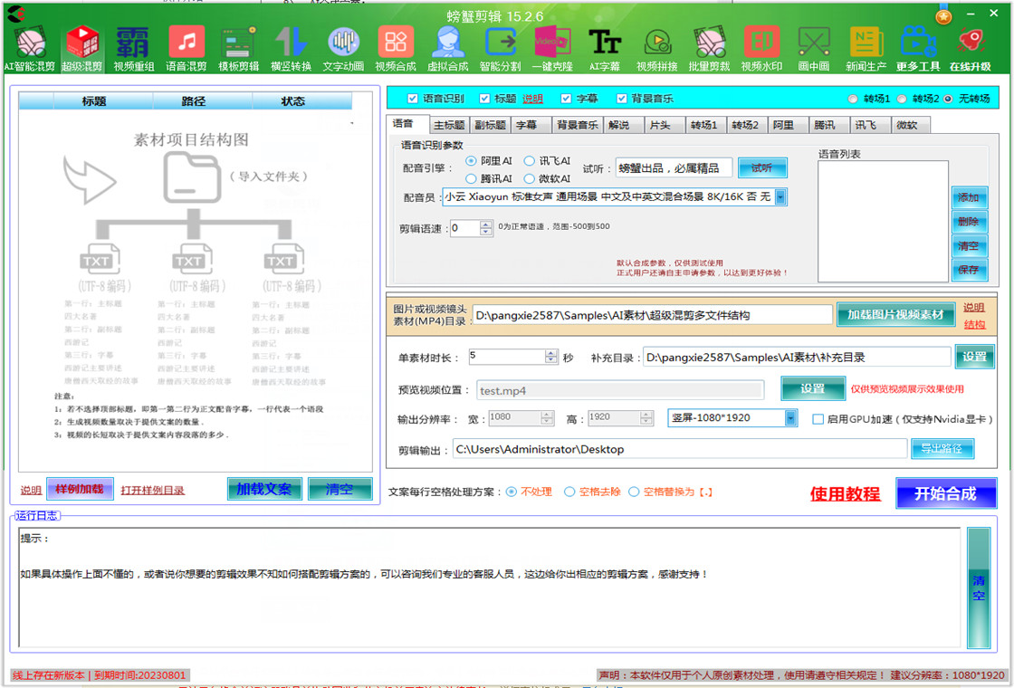This screenshot has height=688, width=1014.
Task: Click the 结构 link under 说明
Action: click(x=974, y=325)
